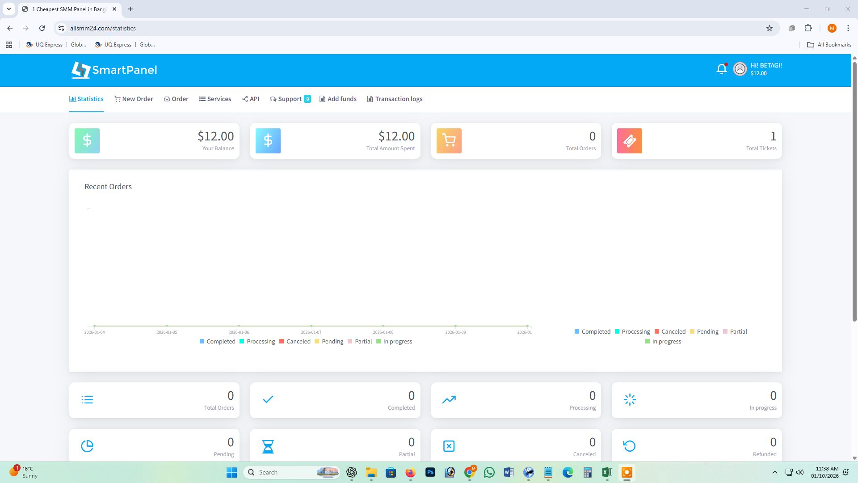Open the All Bookmarks panel
Screen dimensions: 858x483
coord(829,45)
